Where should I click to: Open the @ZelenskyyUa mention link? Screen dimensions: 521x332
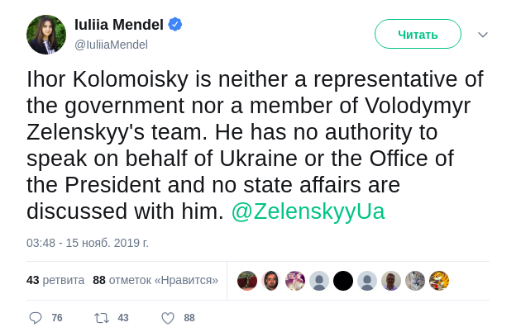pyautogui.click(x=308, y=211)
